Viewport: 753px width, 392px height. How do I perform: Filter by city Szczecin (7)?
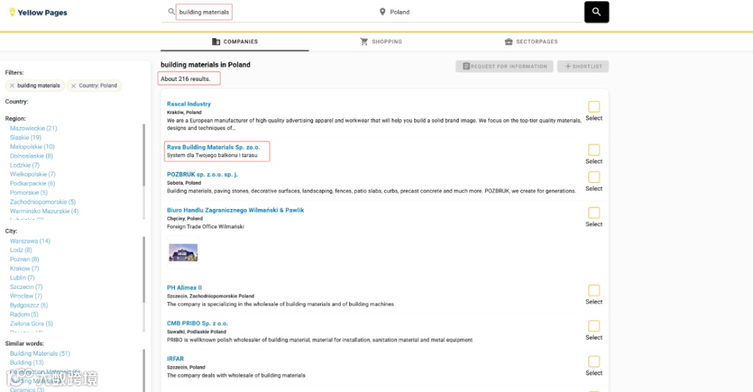point(26,286)
